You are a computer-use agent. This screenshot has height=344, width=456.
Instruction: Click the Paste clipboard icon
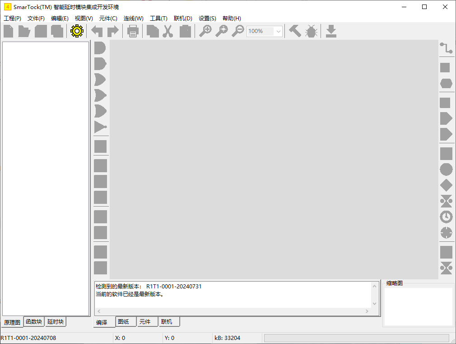pos(185,31)
